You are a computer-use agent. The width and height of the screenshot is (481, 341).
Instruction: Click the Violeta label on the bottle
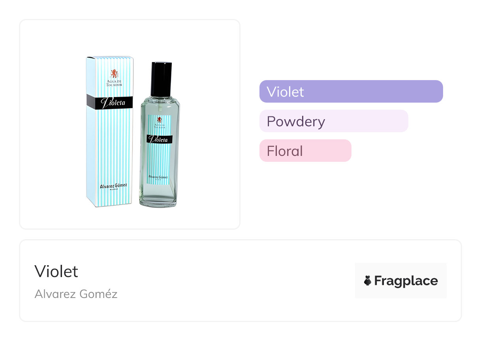tap(159, 139)
